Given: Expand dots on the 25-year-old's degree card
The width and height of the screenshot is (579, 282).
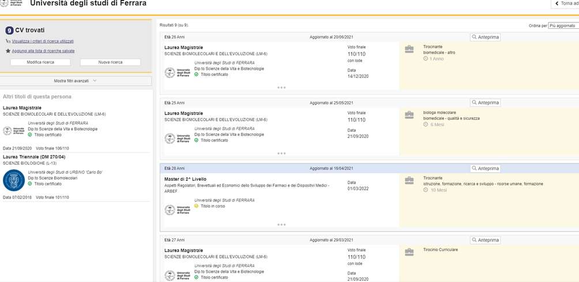Looking at the screenshot, I should pos(281,153).
